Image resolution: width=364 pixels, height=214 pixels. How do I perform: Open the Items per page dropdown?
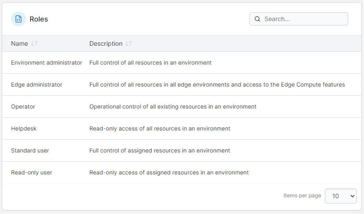[341, 196]
